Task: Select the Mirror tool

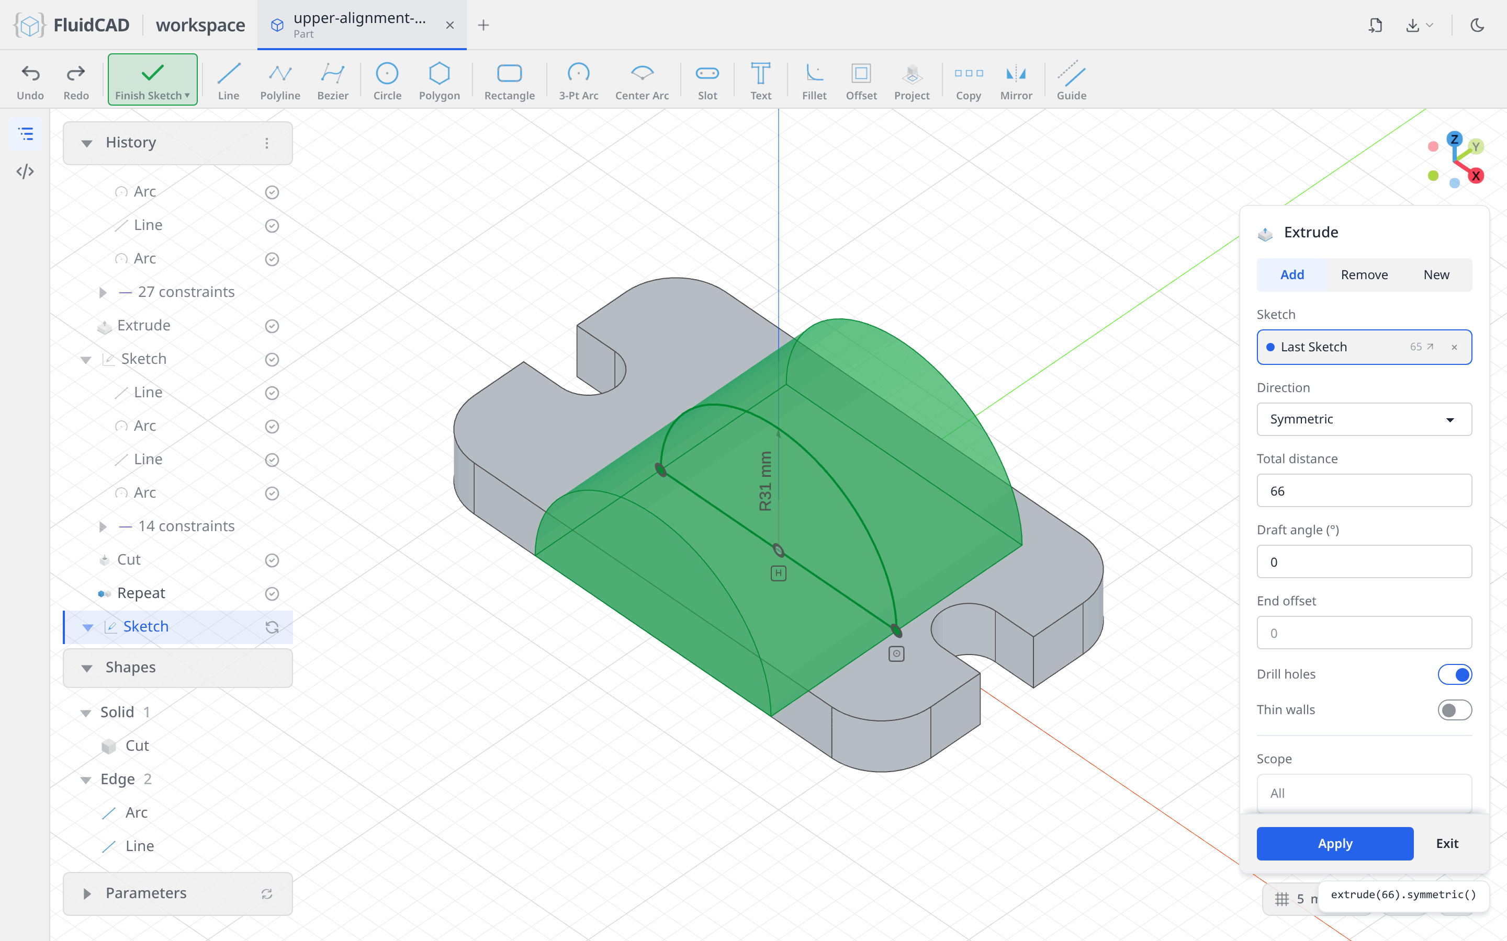Action: (1016, 81)
